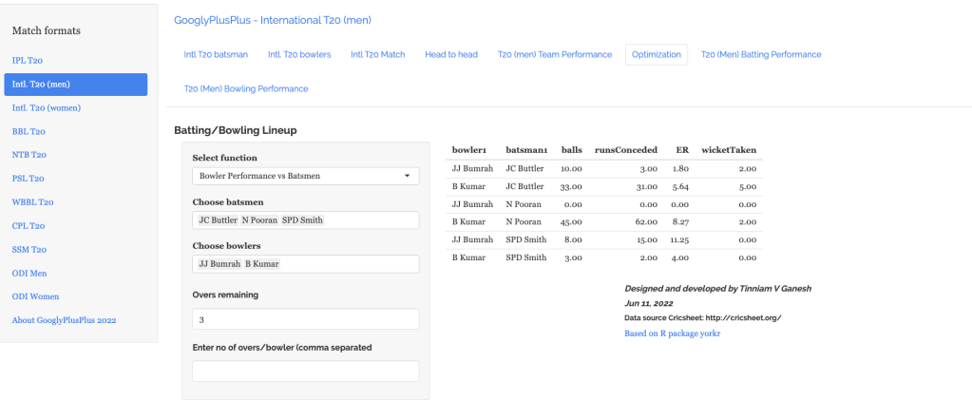Select Intl. T20 (women) format
The height and width of the screenshot is (400, 972).
click(46, 107)
